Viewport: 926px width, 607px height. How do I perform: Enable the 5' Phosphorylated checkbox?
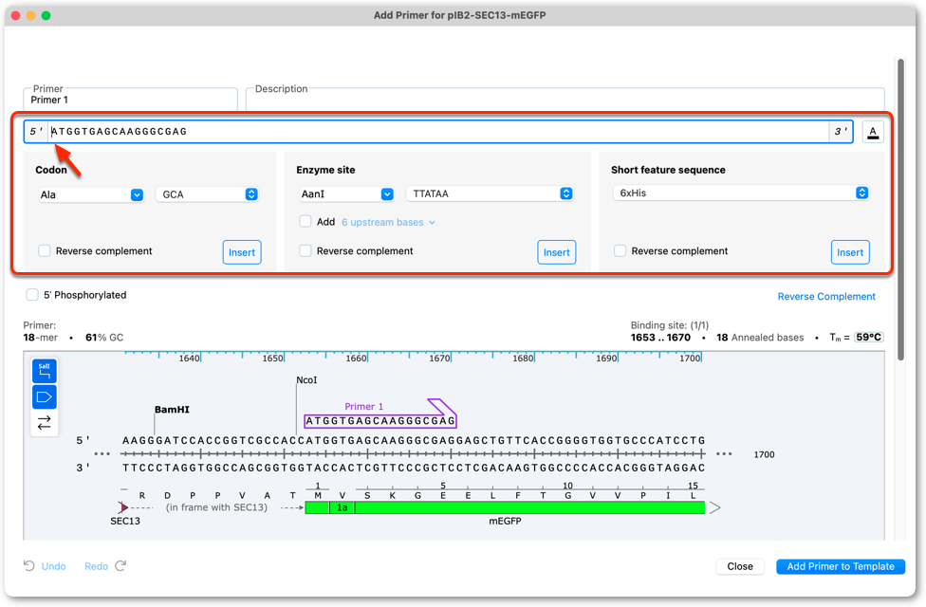coord(32,295)
